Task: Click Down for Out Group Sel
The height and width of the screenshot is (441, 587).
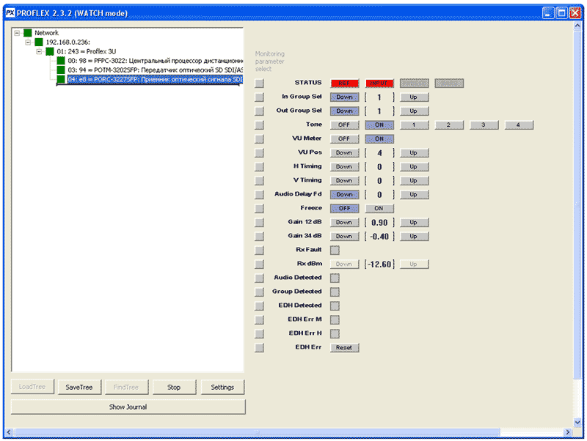Action: tap(344, 111)
